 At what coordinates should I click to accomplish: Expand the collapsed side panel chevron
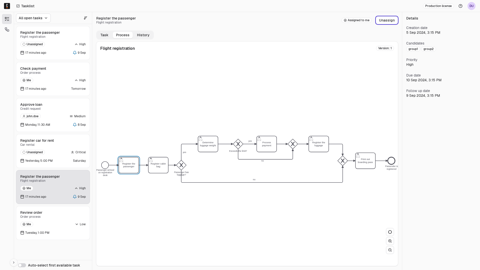tap(14, 262)
